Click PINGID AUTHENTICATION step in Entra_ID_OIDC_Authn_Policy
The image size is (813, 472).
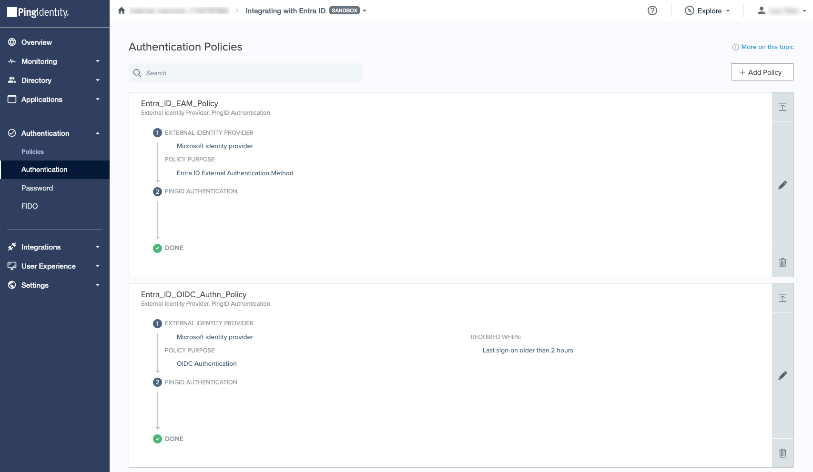(201, 382)
